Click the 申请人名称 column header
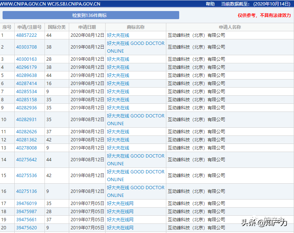The width and height of the screenshot is (294, 233). click(x=230, y=27)
